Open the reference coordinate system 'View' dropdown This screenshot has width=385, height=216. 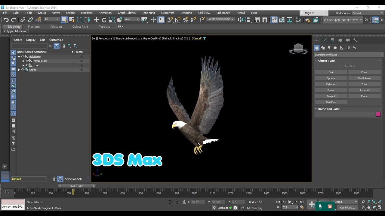[131, 19]
